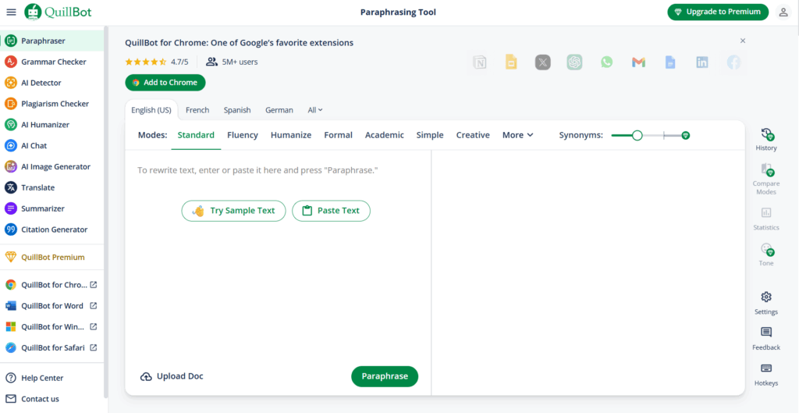799x413 pixels.
Task: Click Upgrade to Premium button
Action: click(x=718, y=12)
